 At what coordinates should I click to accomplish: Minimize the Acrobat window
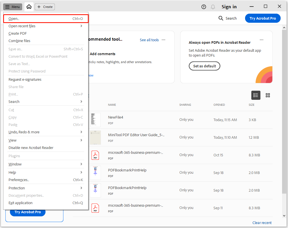(252, 7)
